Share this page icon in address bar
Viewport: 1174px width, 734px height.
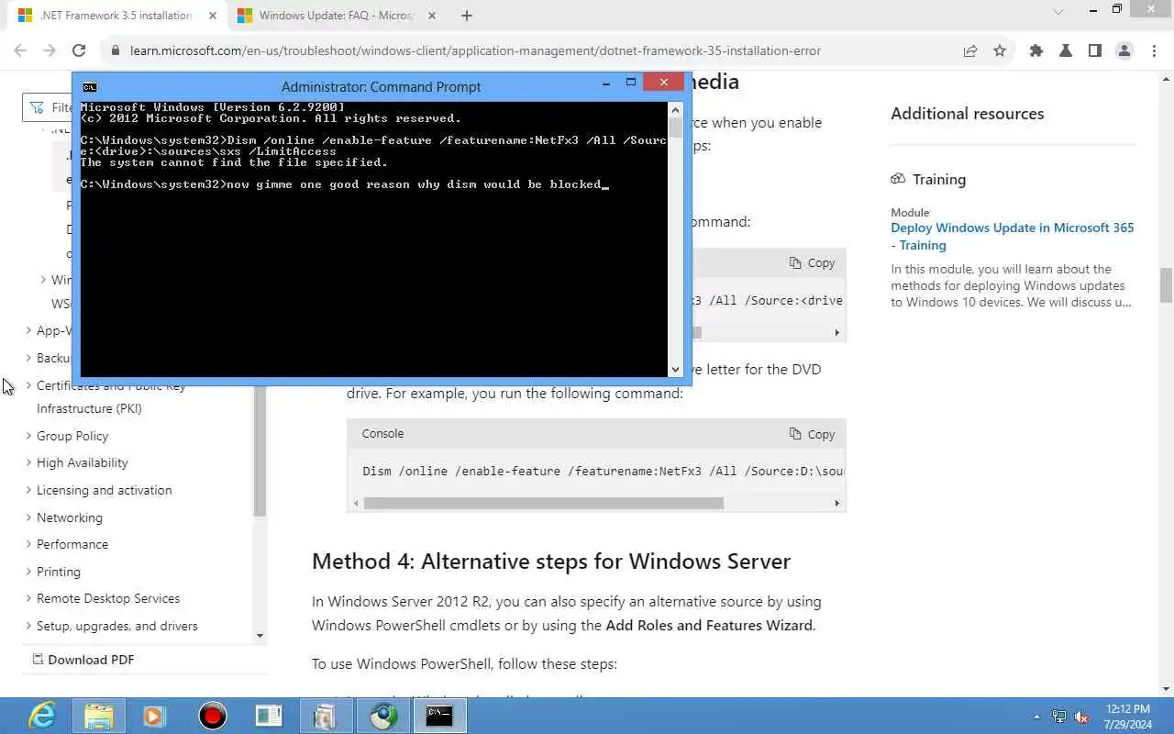[x=970, y=50]
